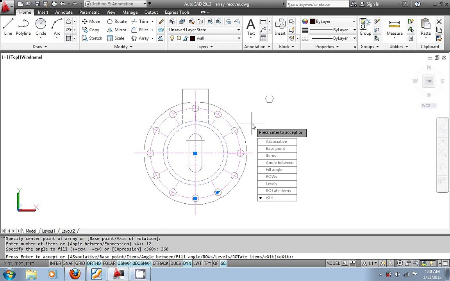Select the Circle tool
Image resolution: width=450 pixels, height=281 pixels.
point(41,27)
